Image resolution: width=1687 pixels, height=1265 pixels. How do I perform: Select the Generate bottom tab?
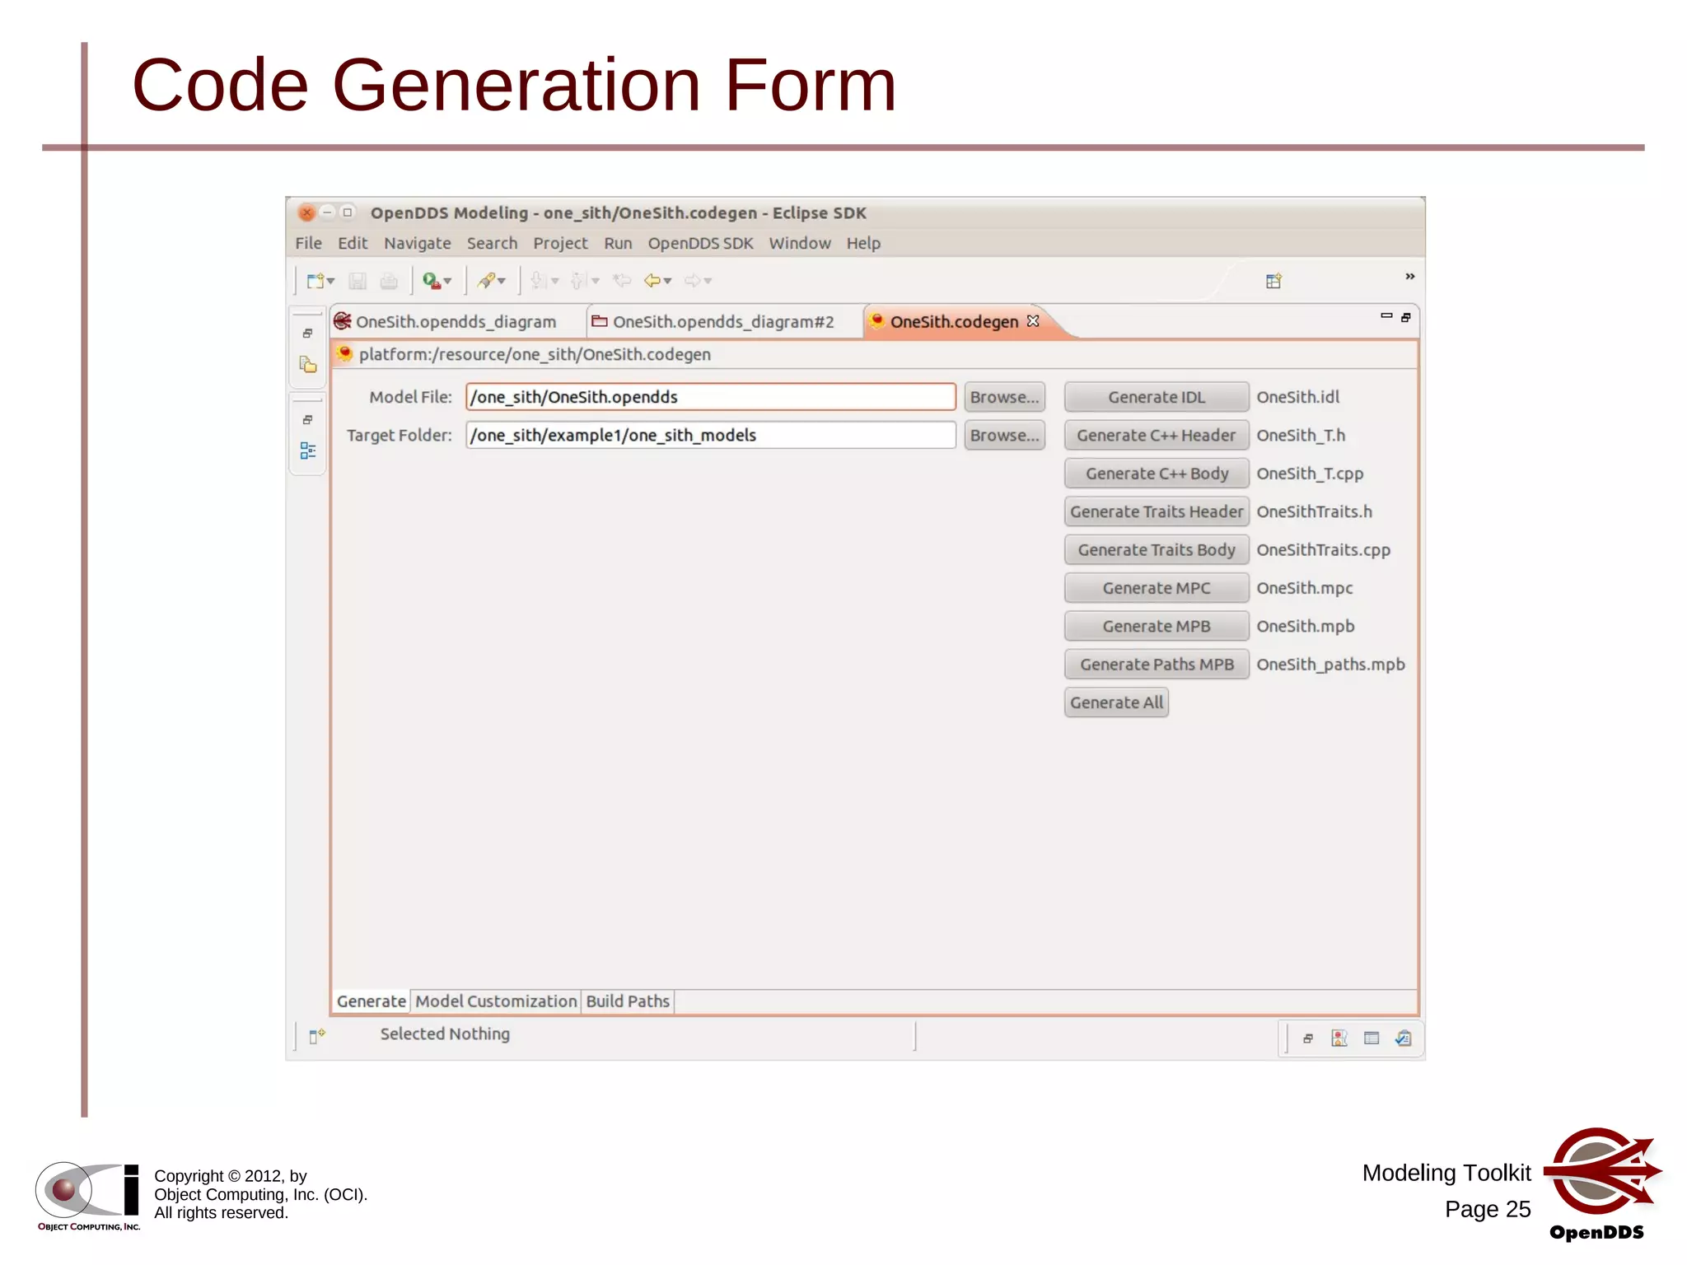coord(371,1001)
